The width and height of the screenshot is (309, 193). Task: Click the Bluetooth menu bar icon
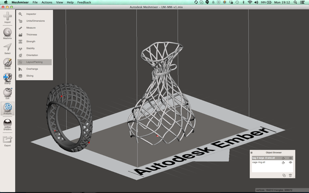[x=244, y=2]
